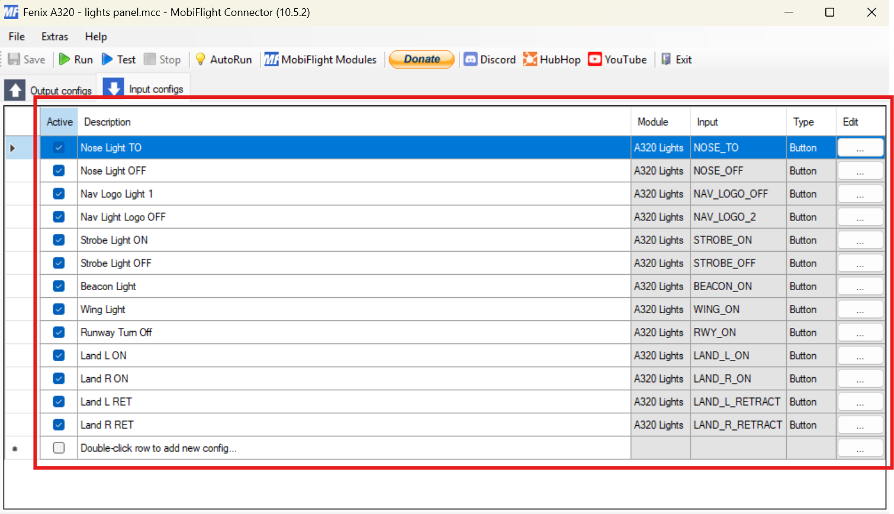Uncheck Active for Nav Logo Light 1
The width and height of the screenshot is (894, 514).
coord(59,194)
